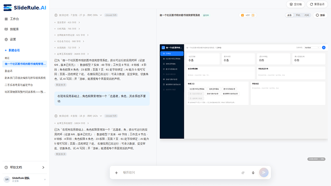Viewport: 331px width, 186px height.
Task: Click the 重置会话 reset conversation button
Action: tap(317, 4)
